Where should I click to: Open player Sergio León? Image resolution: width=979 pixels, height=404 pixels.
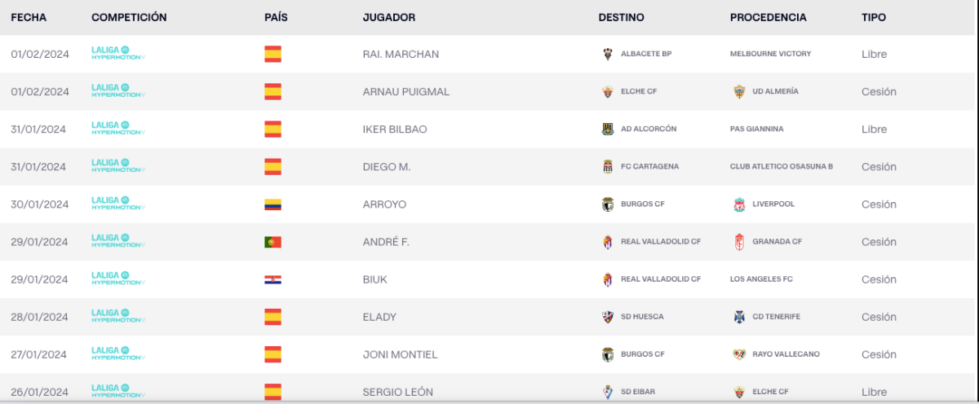tap(398, 392)
